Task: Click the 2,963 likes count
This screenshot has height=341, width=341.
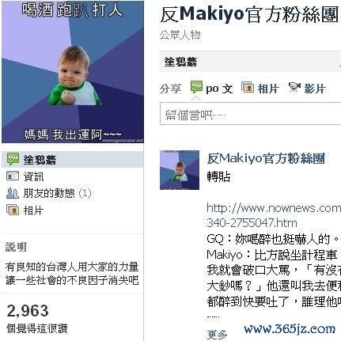Action: point(28,311)
